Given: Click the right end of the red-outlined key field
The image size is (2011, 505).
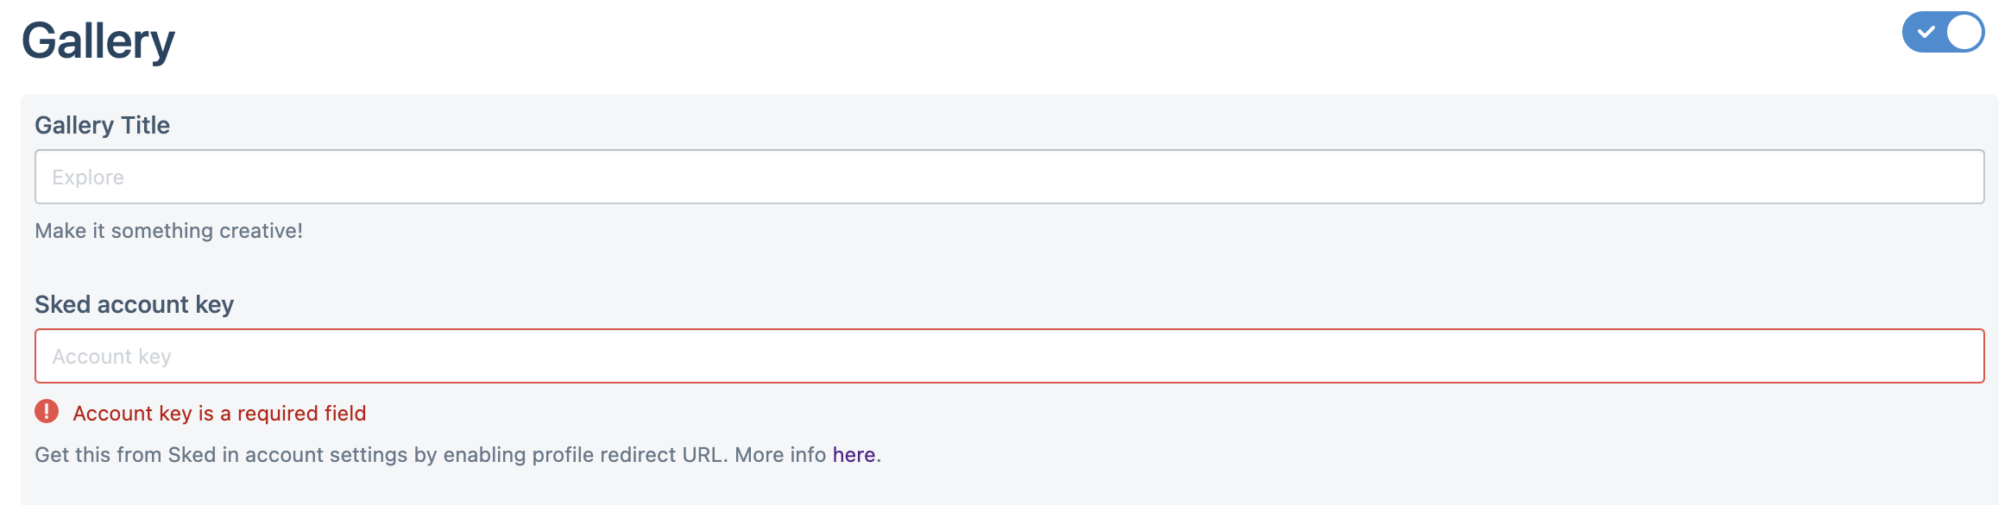Looking at the screenshot, I should pyautogui.click(x=1959, y=356).
